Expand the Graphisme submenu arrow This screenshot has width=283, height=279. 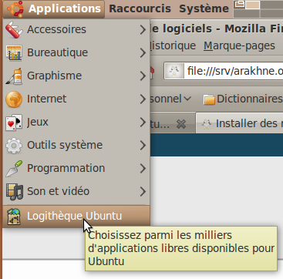pos(143,76)
